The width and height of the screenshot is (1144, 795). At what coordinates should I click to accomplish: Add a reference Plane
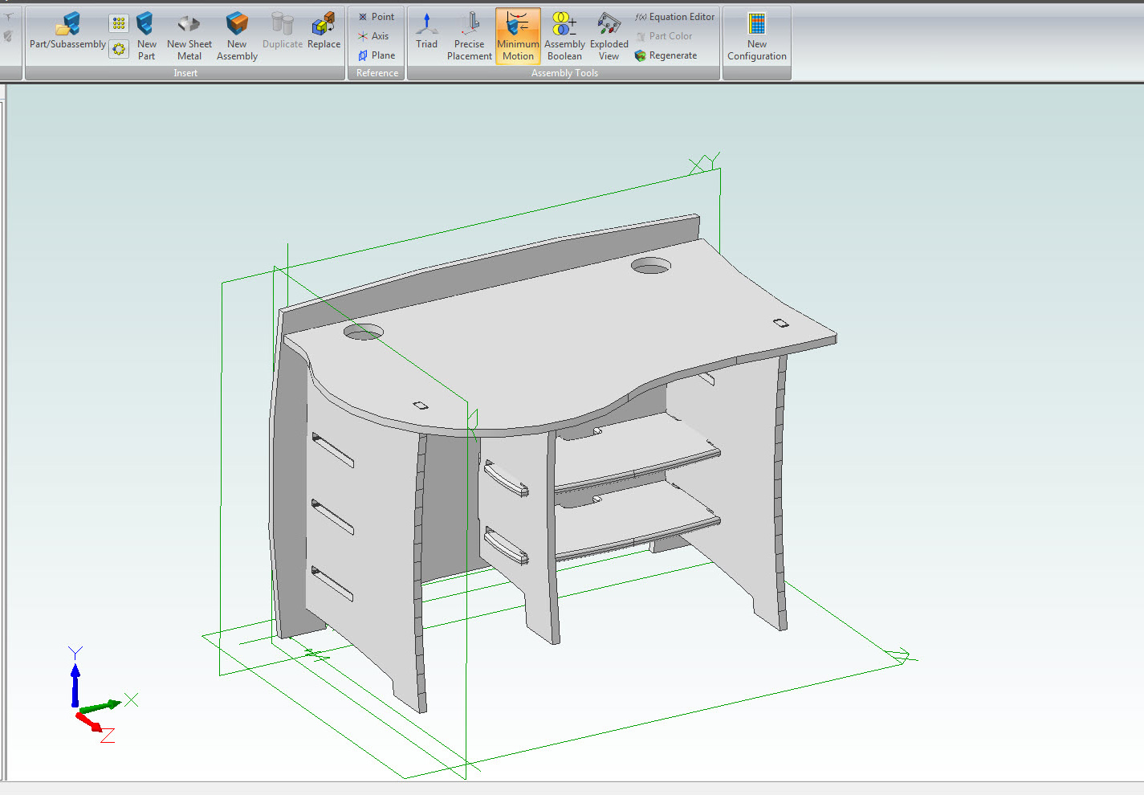[x=377, y=55]
